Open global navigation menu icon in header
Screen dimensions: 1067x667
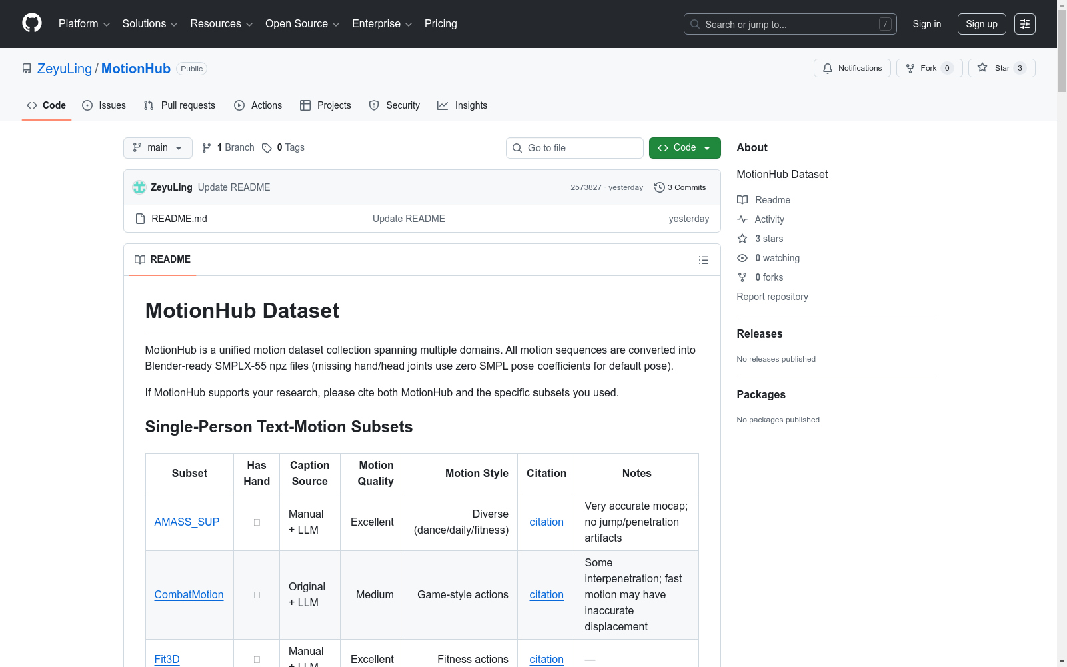pos(1025,24)
